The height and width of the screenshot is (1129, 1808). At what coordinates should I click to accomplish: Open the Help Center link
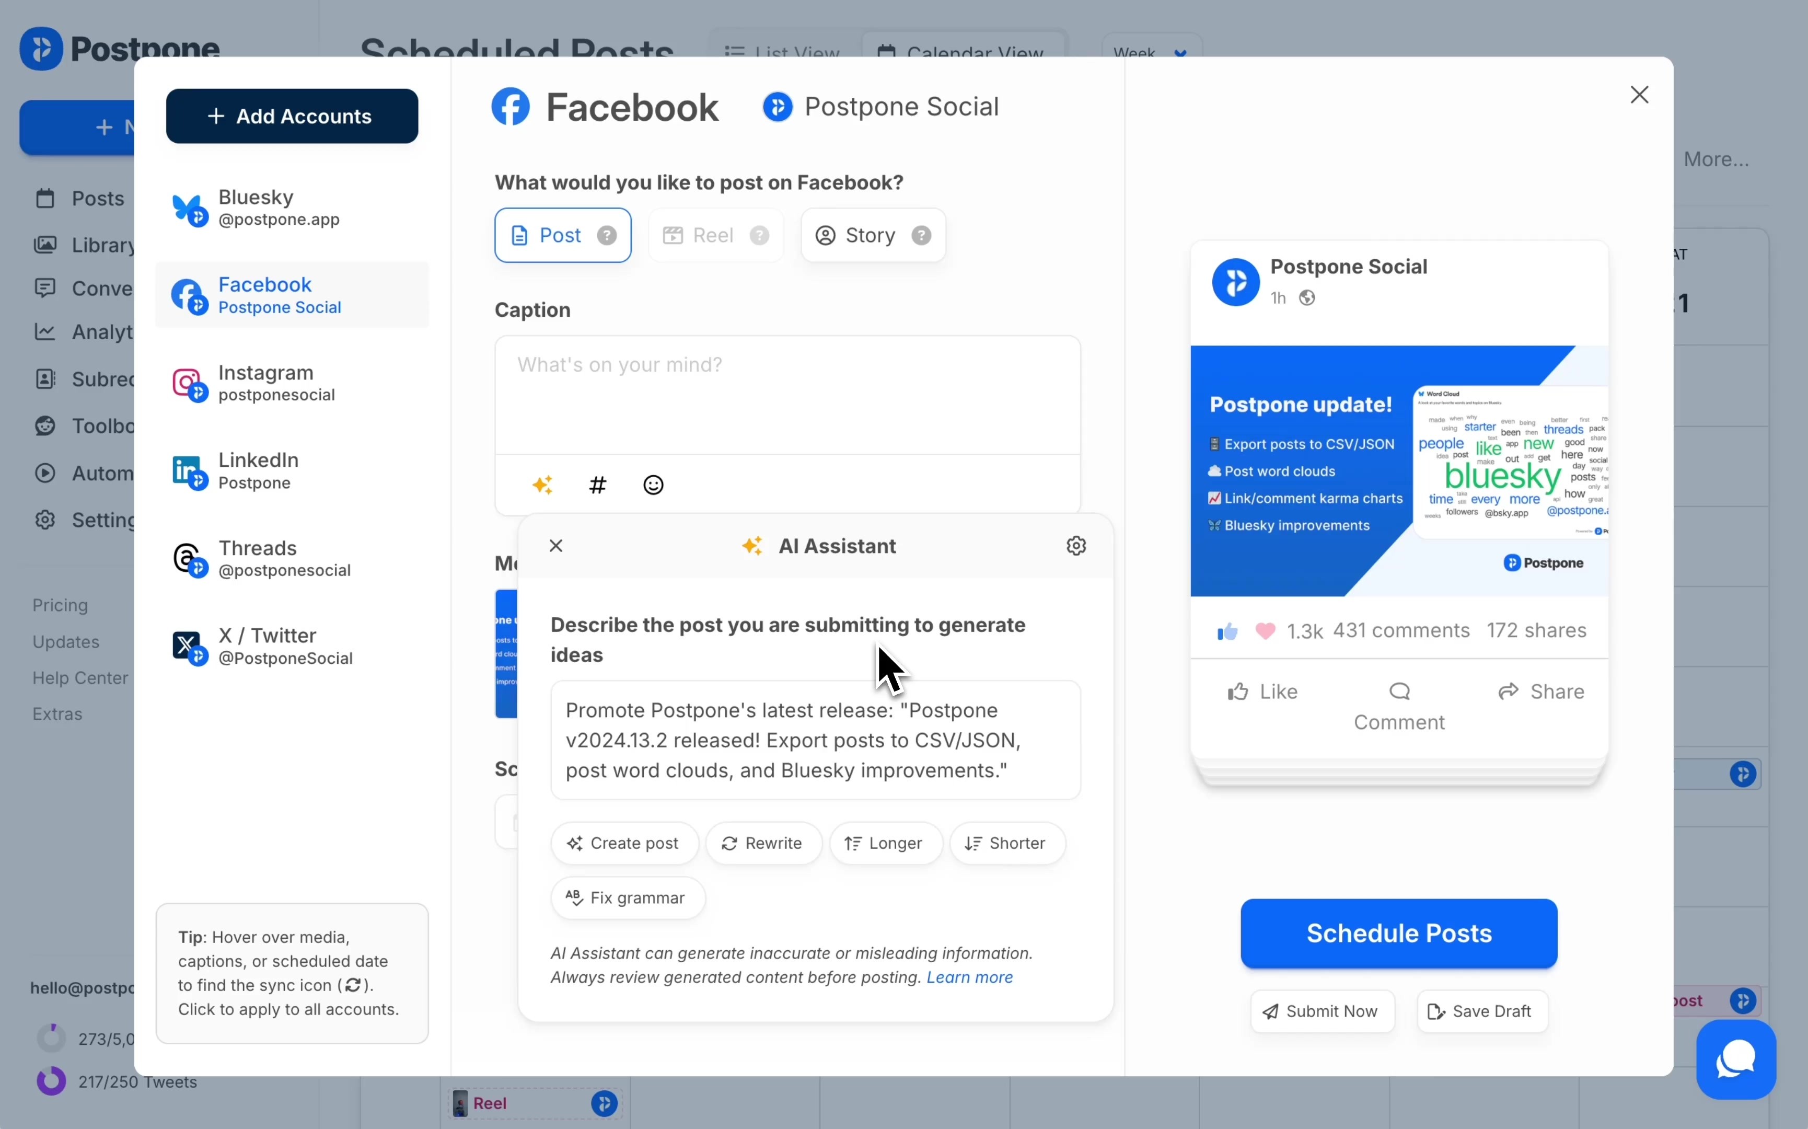[80, 678]
